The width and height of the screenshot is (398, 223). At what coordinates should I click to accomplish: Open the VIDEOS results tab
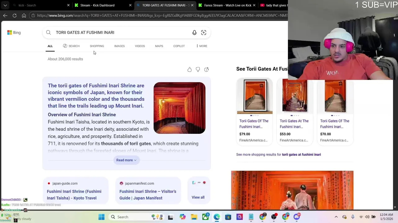pyautogui.click(x=140, y=46)
